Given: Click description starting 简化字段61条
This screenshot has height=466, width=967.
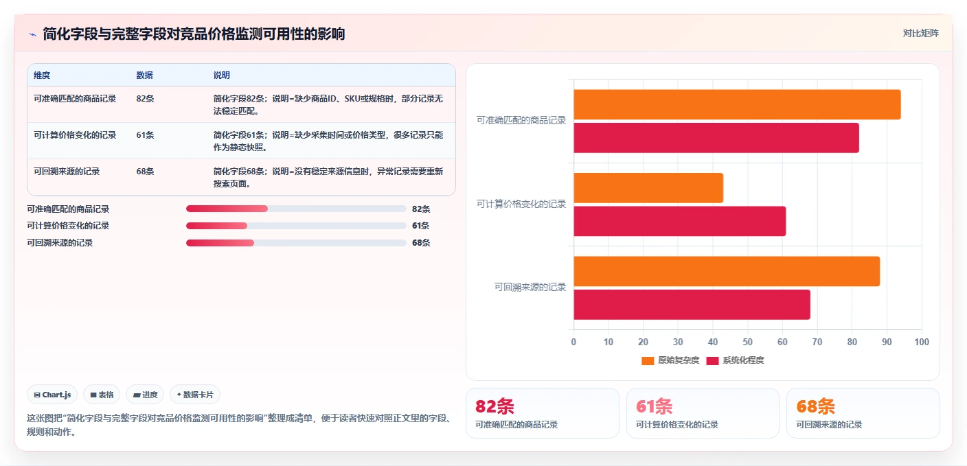Looking at the screenshot, I should click(x=329, y=141).
